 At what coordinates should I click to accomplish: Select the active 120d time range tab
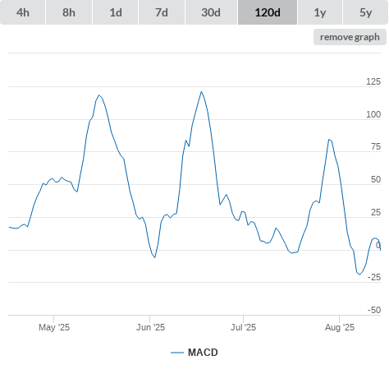pos(268,12)
